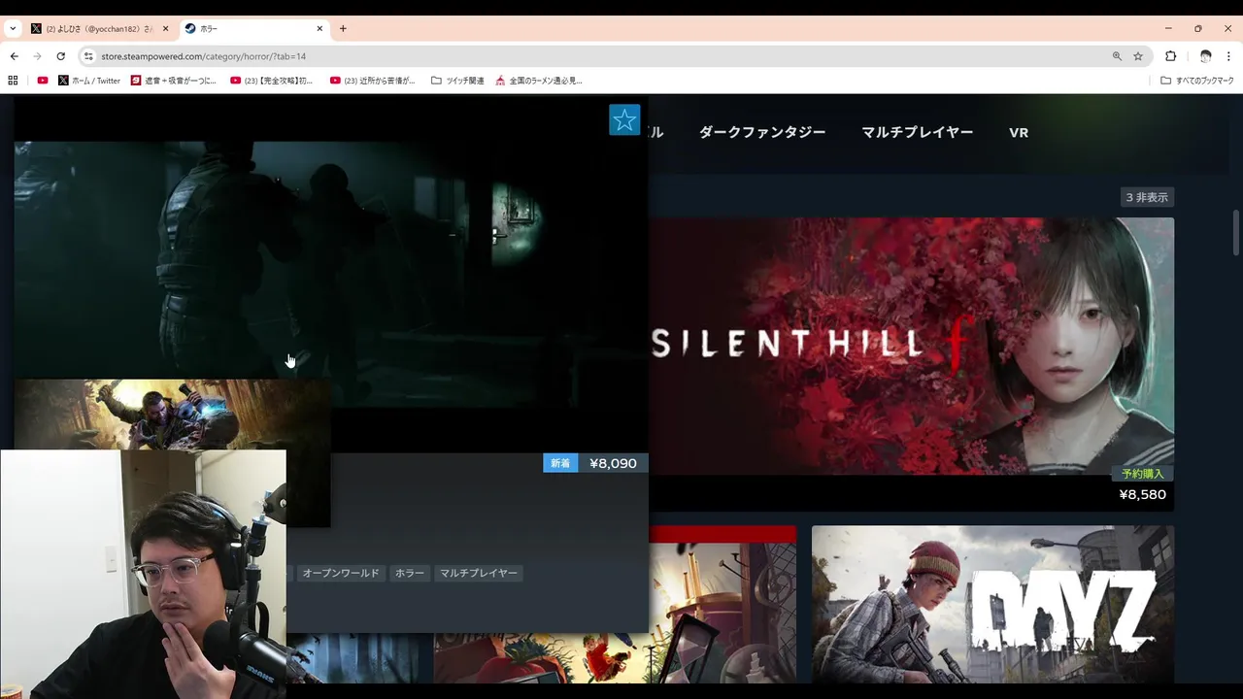1243x699 pixels.
Task: Switch to the よしひさ X tab
Action: pos(99,29)
